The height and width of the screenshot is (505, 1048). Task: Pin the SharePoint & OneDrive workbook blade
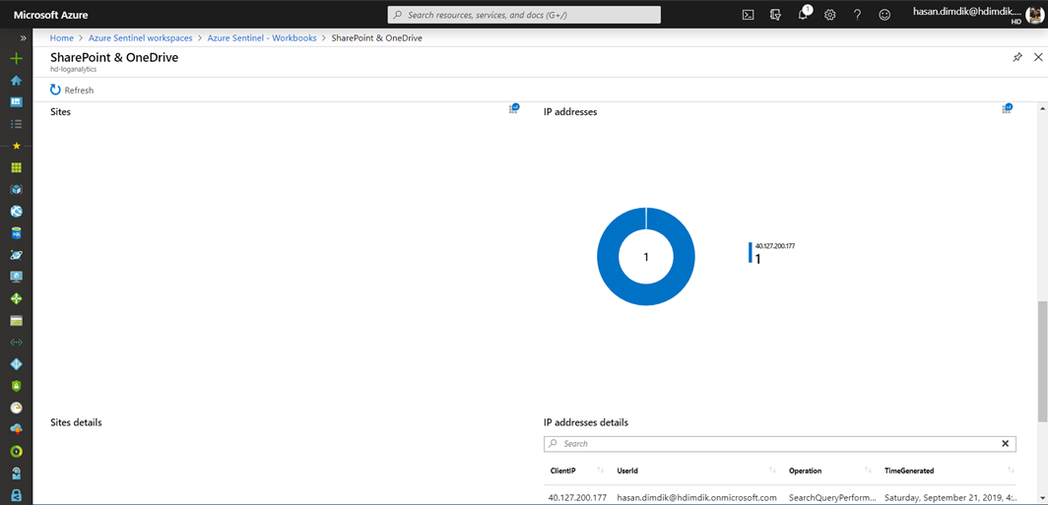click(1017, 57)
